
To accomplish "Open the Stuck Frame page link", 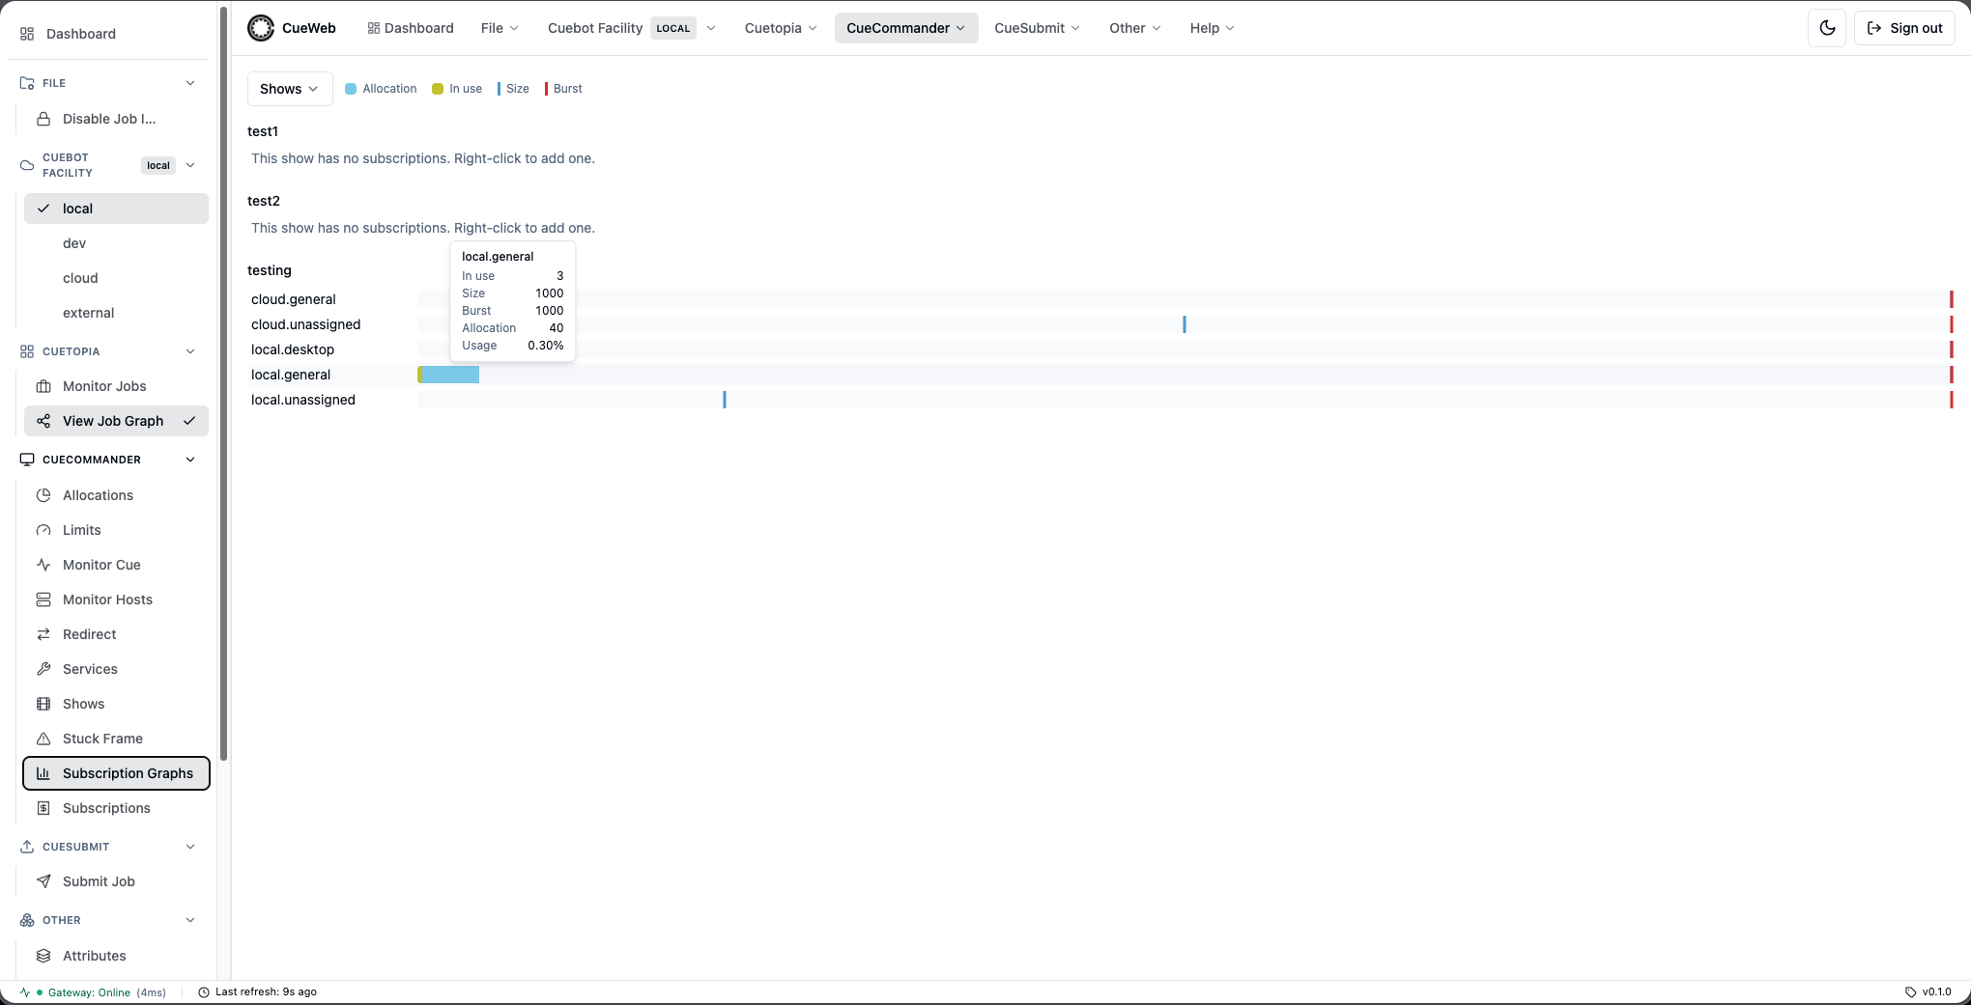I will (116, 739).
